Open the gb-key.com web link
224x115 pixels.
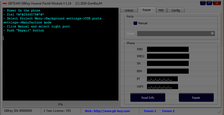point(107,111)
